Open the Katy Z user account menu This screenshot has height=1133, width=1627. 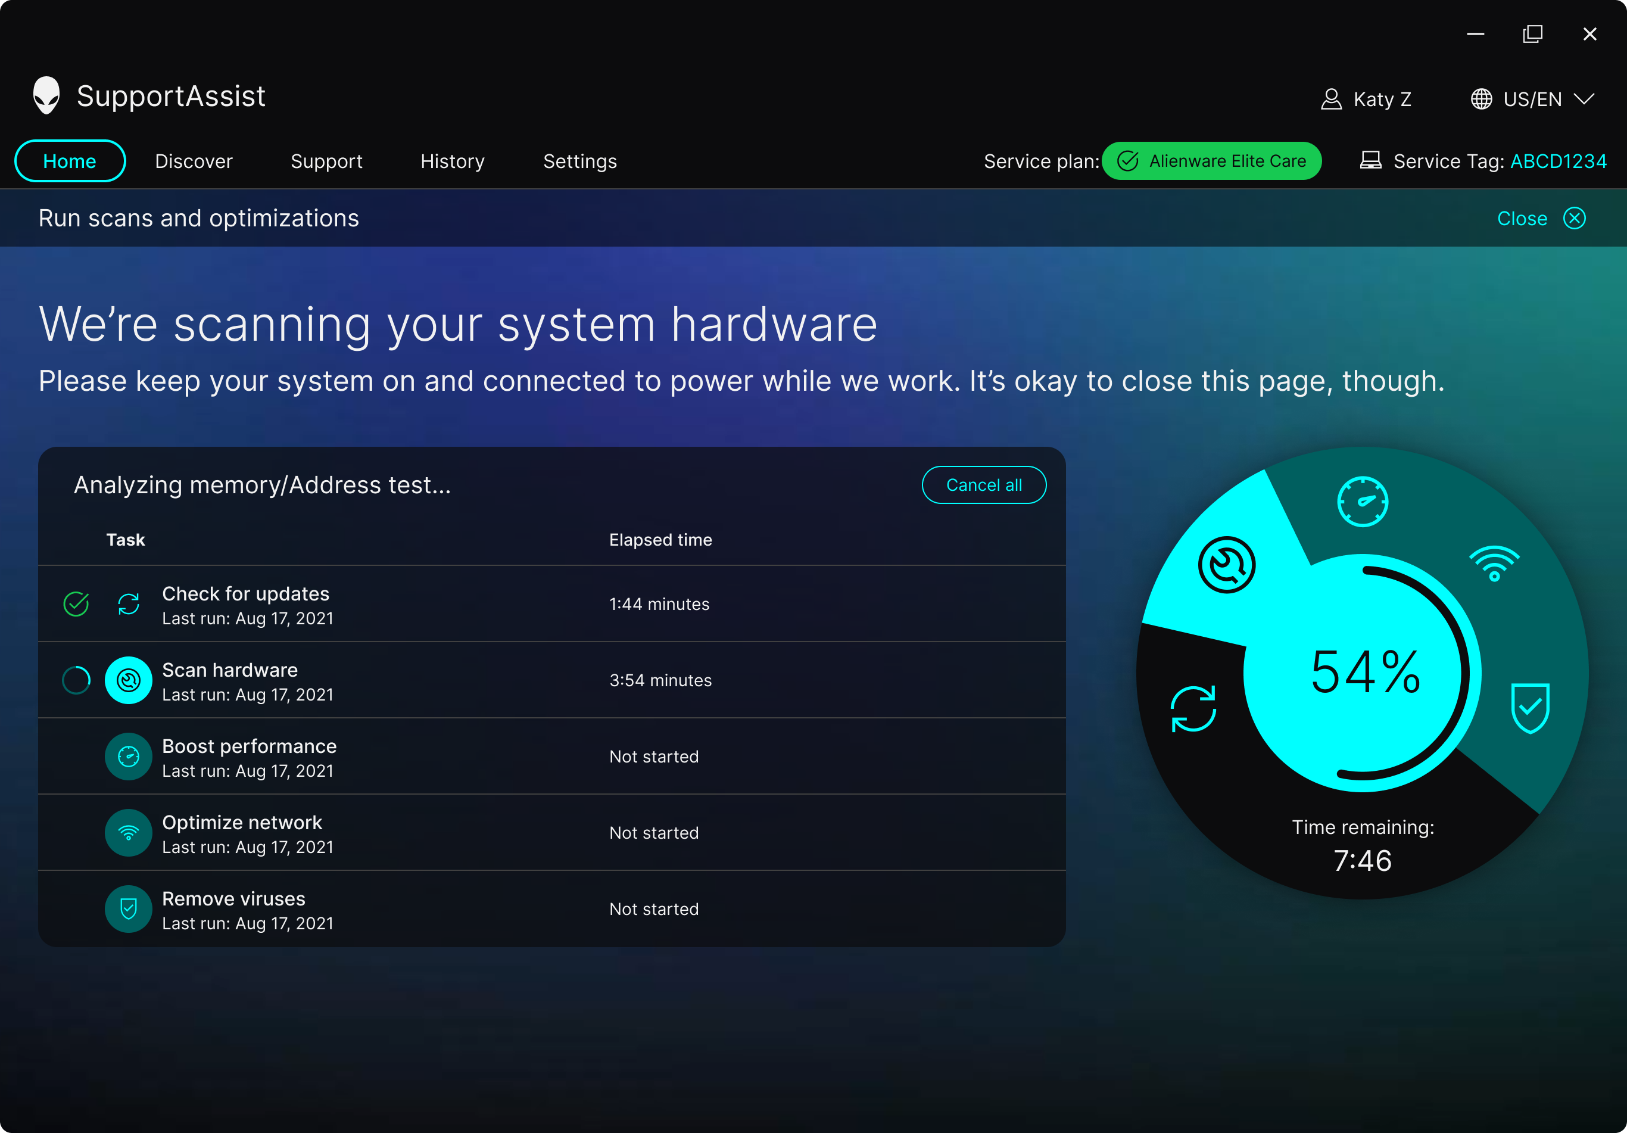(1366, 99)
